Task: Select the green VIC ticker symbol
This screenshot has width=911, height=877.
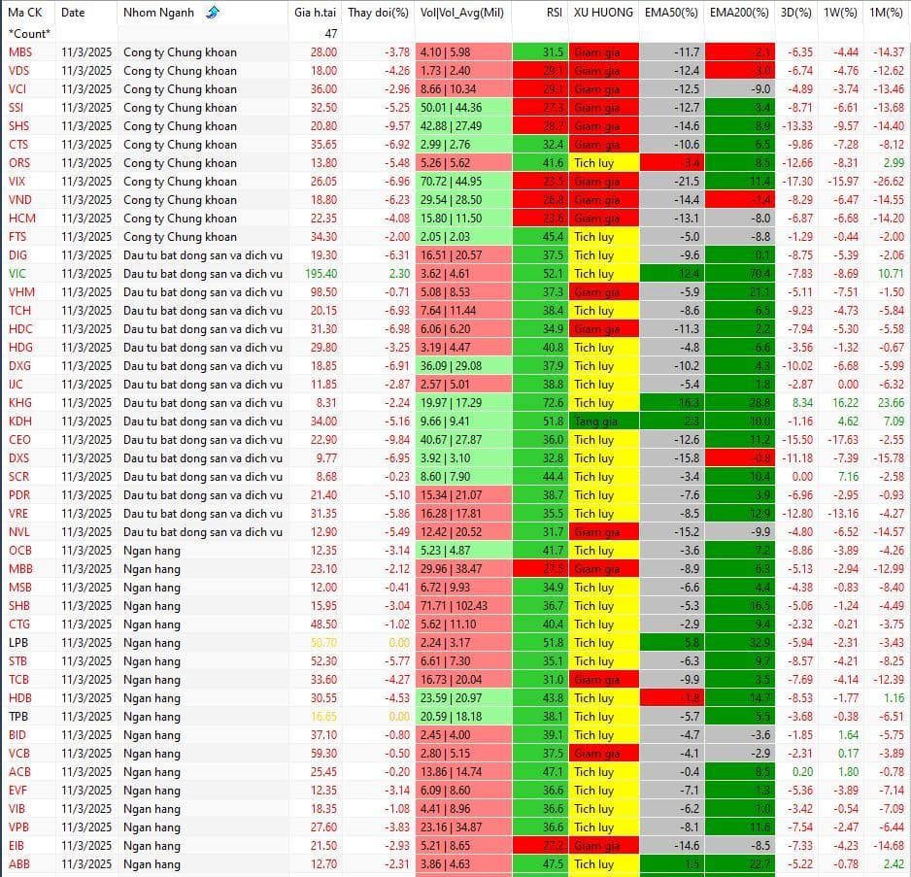Action: (x=17, y=274)
